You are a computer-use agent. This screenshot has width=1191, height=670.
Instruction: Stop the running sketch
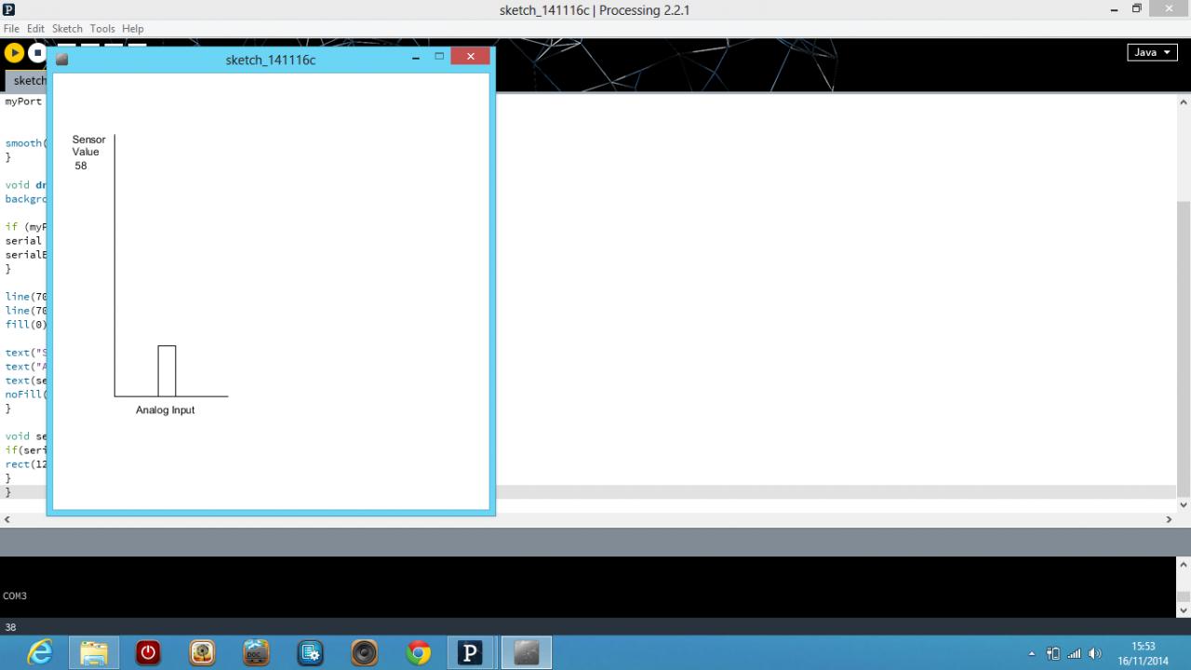click(36, 53)
